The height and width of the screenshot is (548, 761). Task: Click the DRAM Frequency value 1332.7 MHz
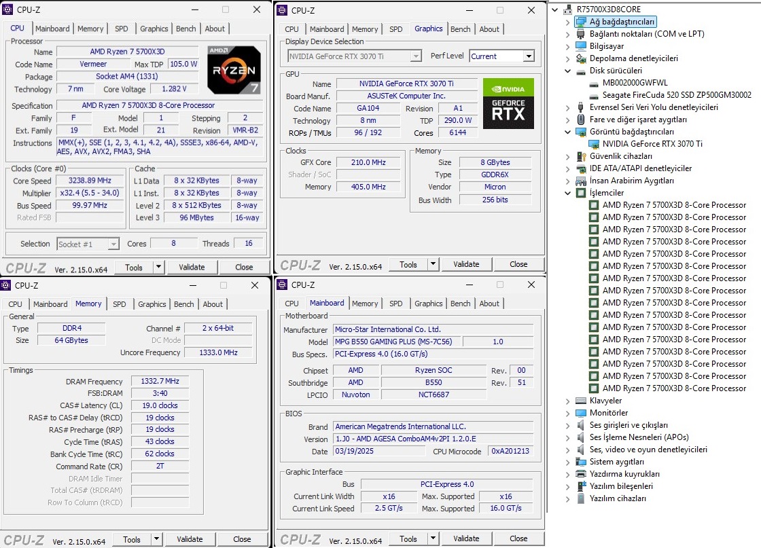160,381
